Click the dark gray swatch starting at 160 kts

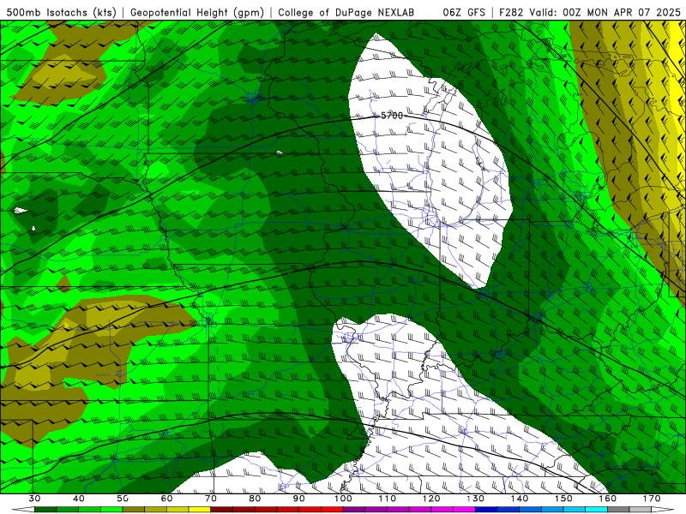618,510
